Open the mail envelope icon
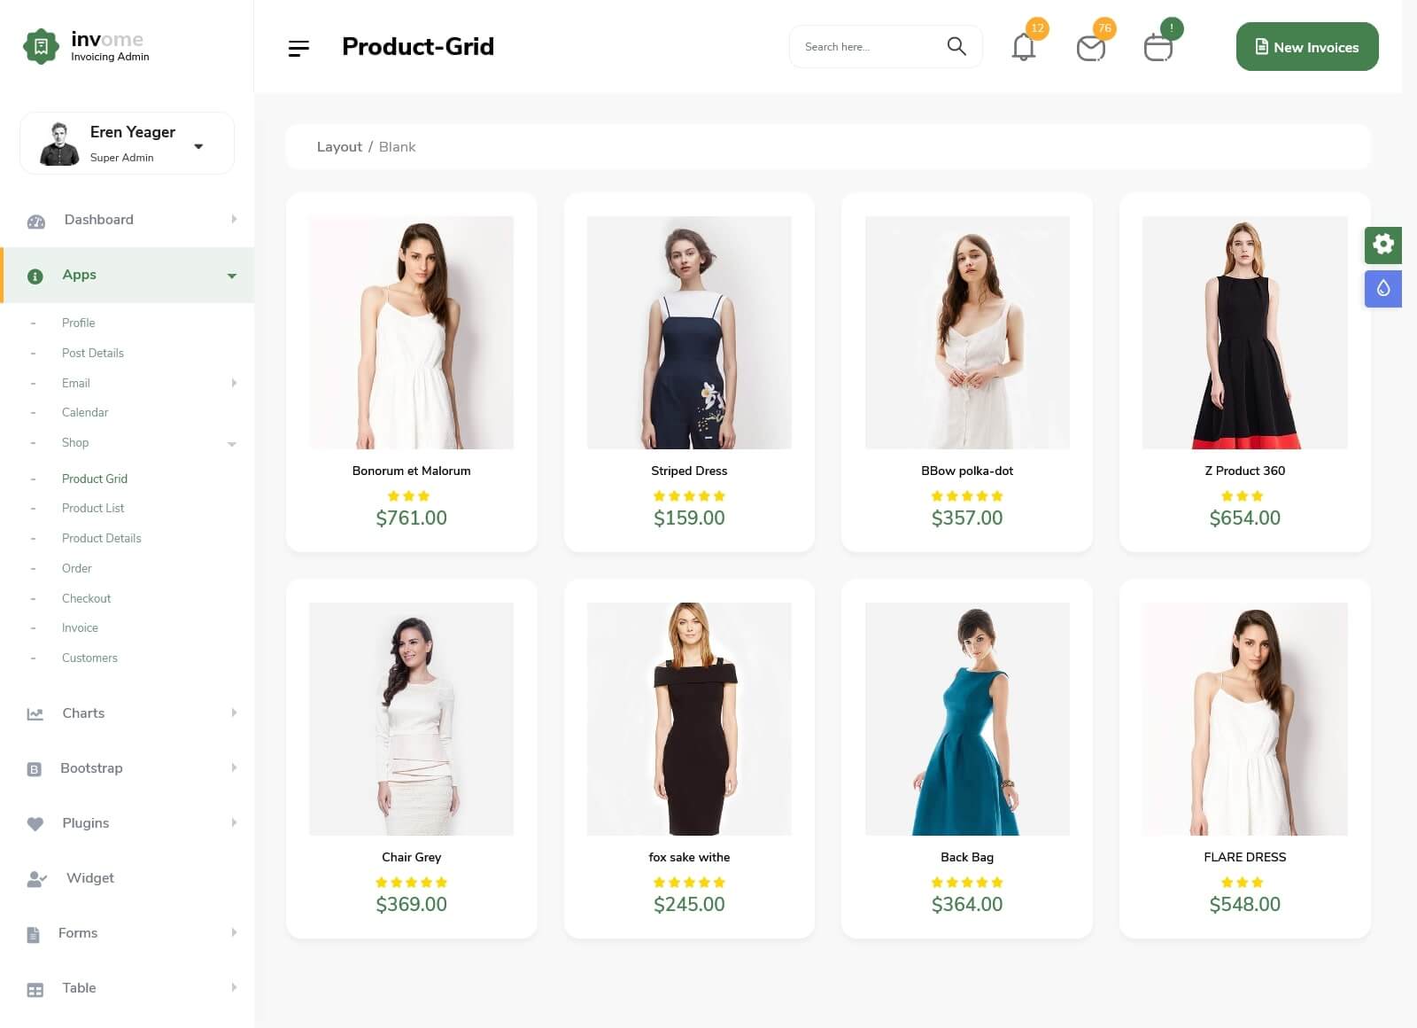The height and width of the screenshot is (1028, 1417). tap(1090, 48)
